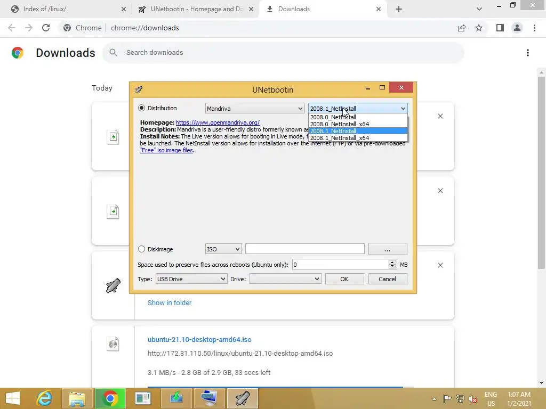546x409 pixels.
Task: Select the Distribution radio button
Action: pyautogui.click(x=141, y=108)
